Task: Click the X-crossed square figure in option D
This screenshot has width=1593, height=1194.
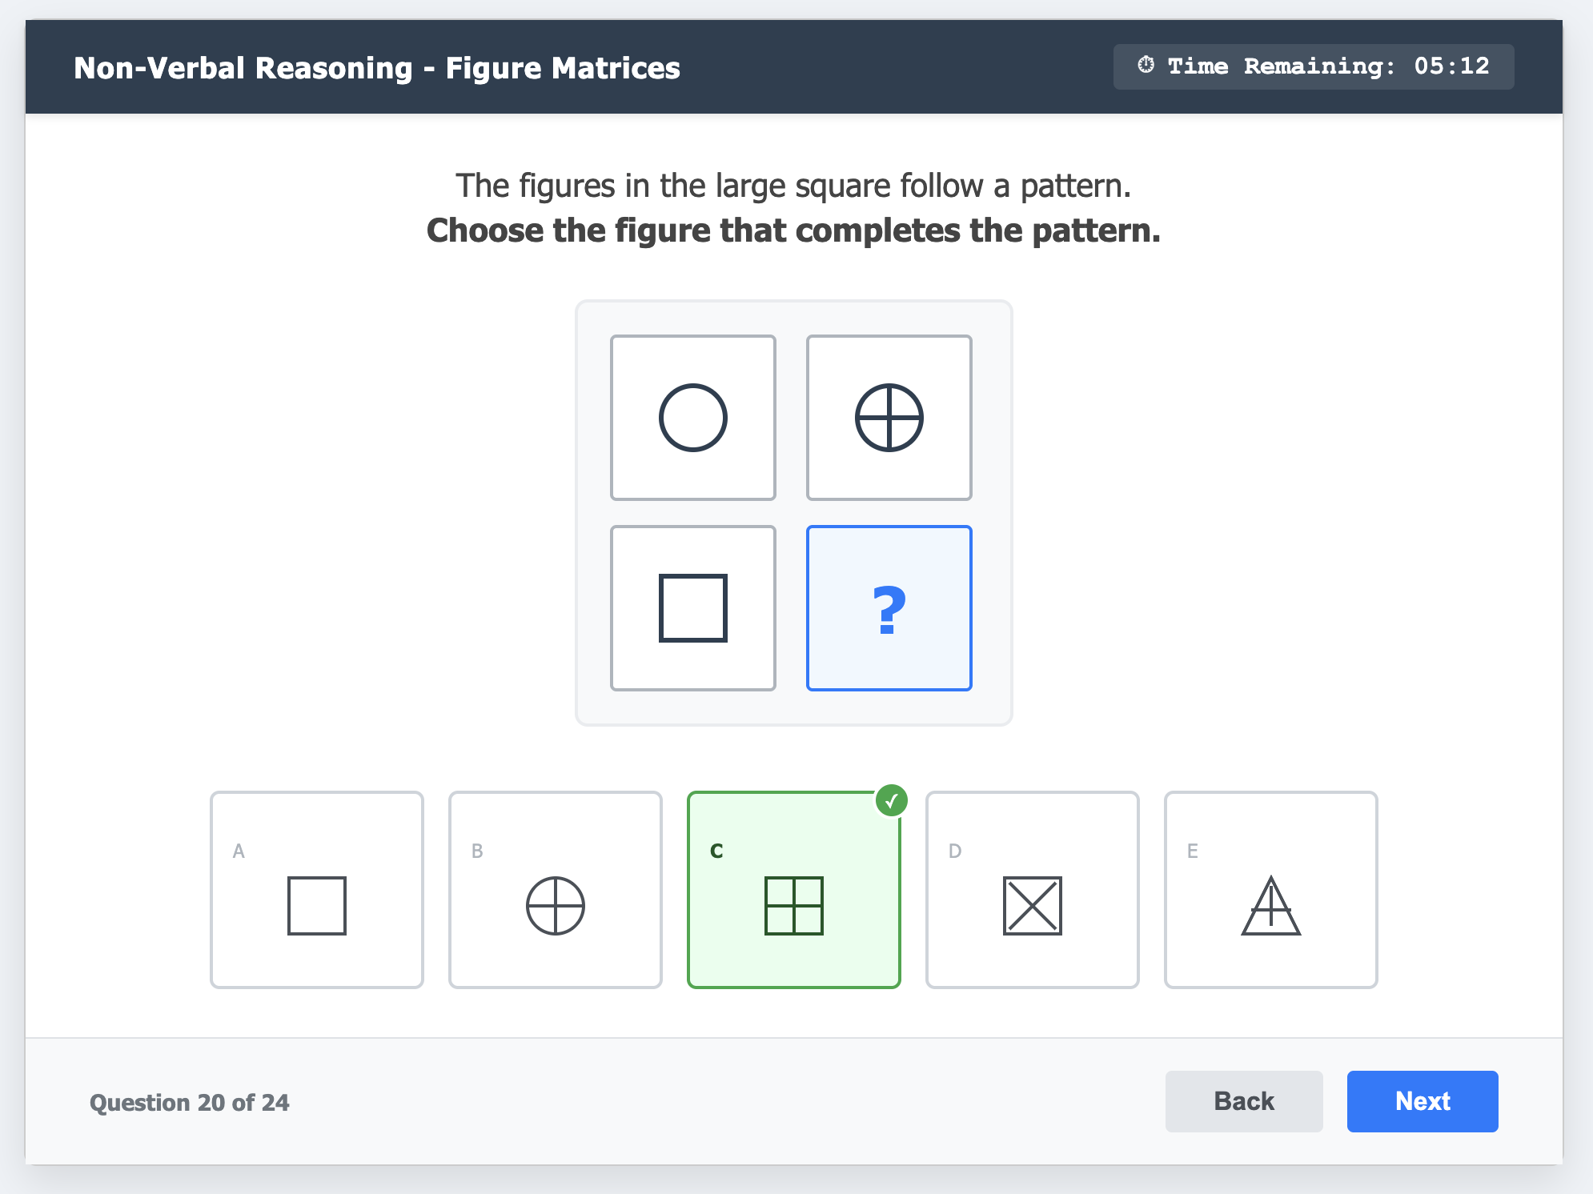Action: click(1032, 906)
